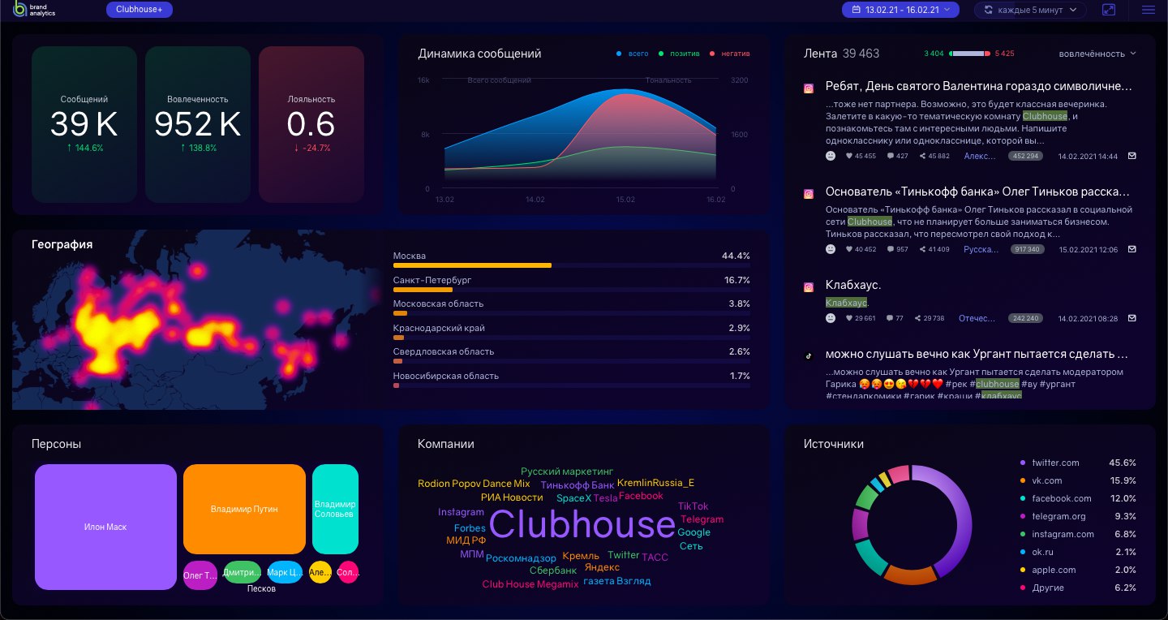Click 'Роскомнадзор' in company word cloud
Image resolution: width=1168 pixels, height=620 pixels.
[x=522, y=558]
